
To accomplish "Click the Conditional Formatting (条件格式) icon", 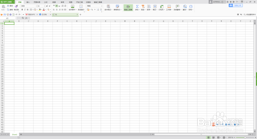I will (108, 6).
